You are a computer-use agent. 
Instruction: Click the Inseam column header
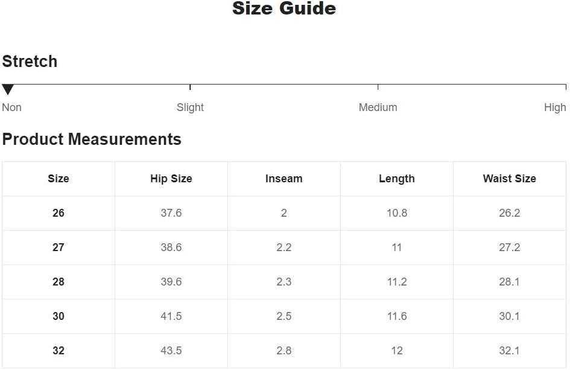[284, 179]
